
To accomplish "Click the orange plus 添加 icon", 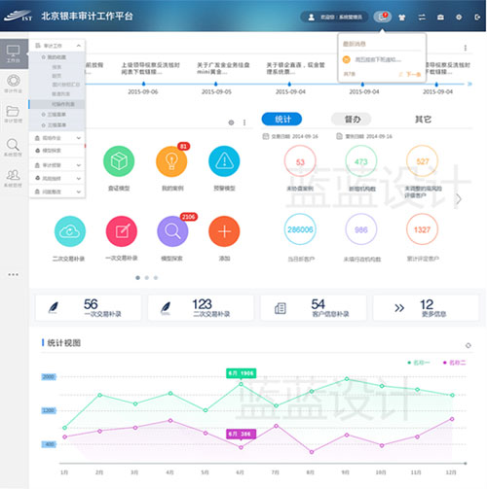I will click(224, 231).
